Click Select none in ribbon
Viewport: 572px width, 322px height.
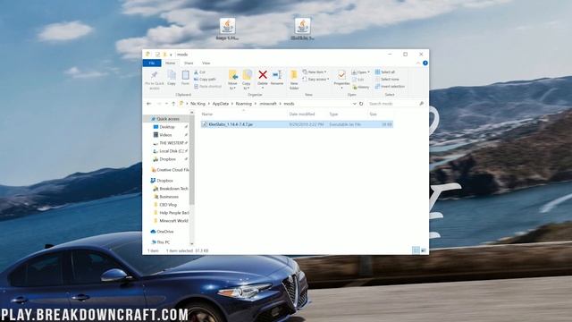387,80
